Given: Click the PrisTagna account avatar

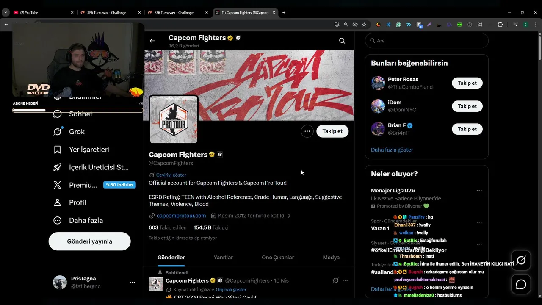Looking at the screenshot, I should [x=60, y=282].
